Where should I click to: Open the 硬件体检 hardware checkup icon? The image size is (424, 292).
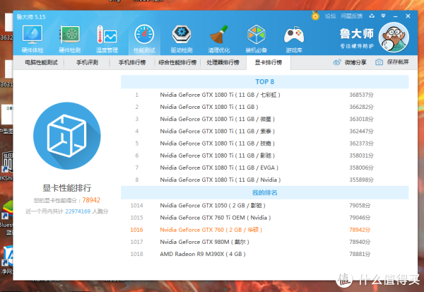click(x=33, y=38)
